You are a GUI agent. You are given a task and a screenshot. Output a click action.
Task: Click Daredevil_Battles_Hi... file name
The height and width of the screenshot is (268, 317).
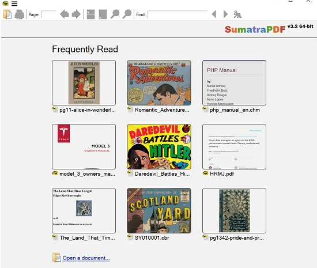pyautogui.click(x=162, y=174)
